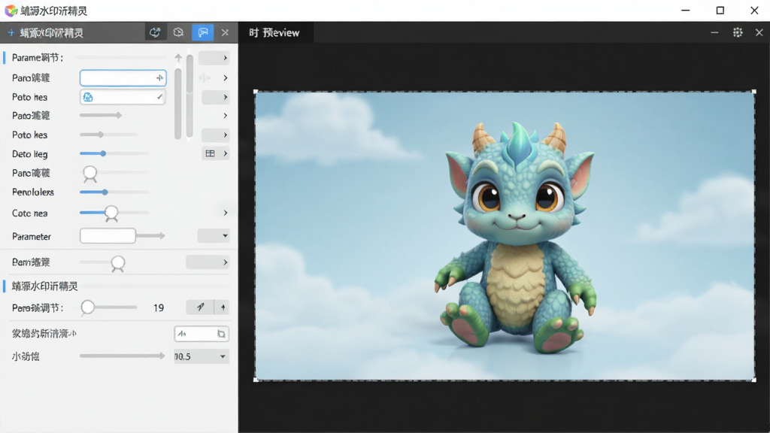Click into the Poto hes input field
770x433 pixels.
pyautogui.click(x=123, y=97)
